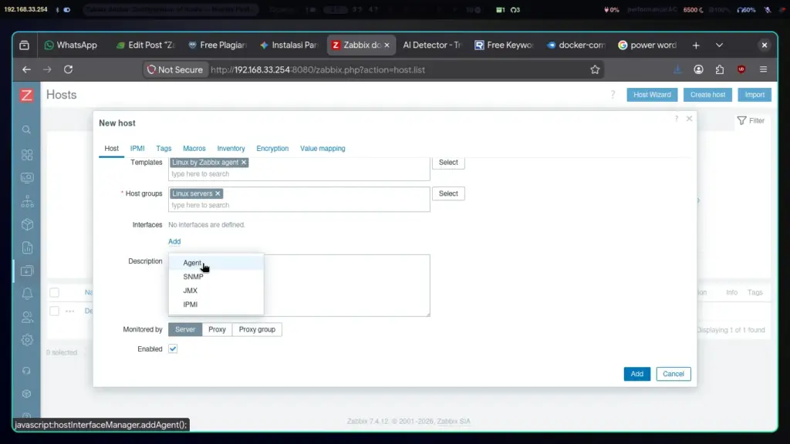Open the new tab plus button

pyautogui.click(x=696, y=45)
